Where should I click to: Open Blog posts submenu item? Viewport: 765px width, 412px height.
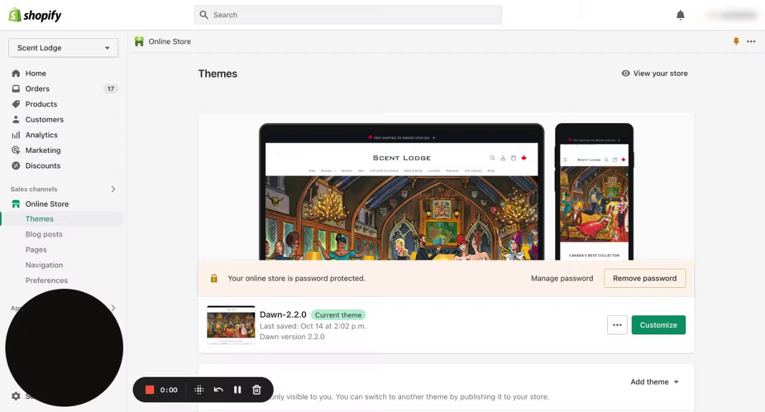44,235
